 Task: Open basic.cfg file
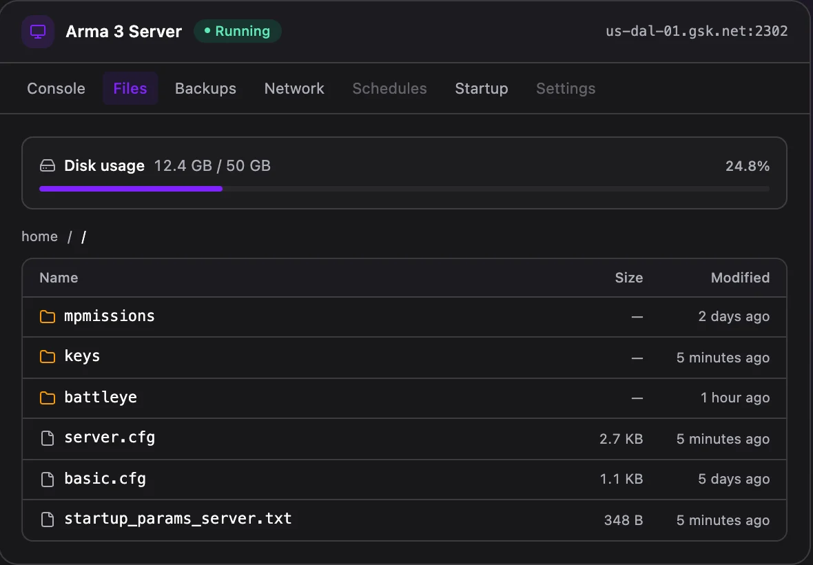[x=404, y=479]
